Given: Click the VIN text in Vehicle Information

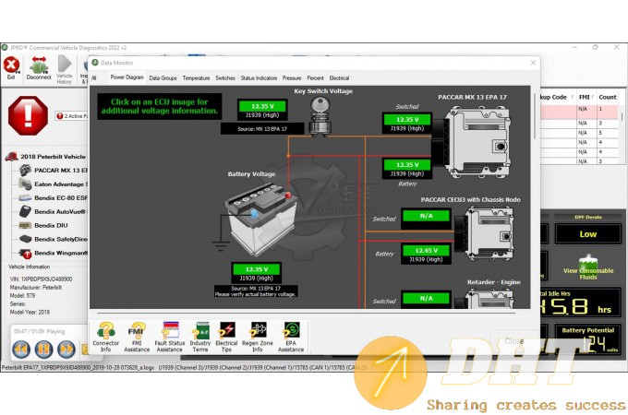Looking at the screenshot, I should tap(41, 279).
